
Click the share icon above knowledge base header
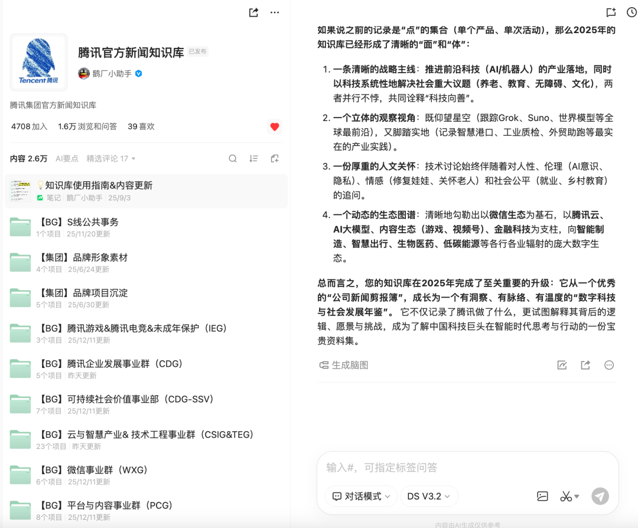click(x=253, y=12)
